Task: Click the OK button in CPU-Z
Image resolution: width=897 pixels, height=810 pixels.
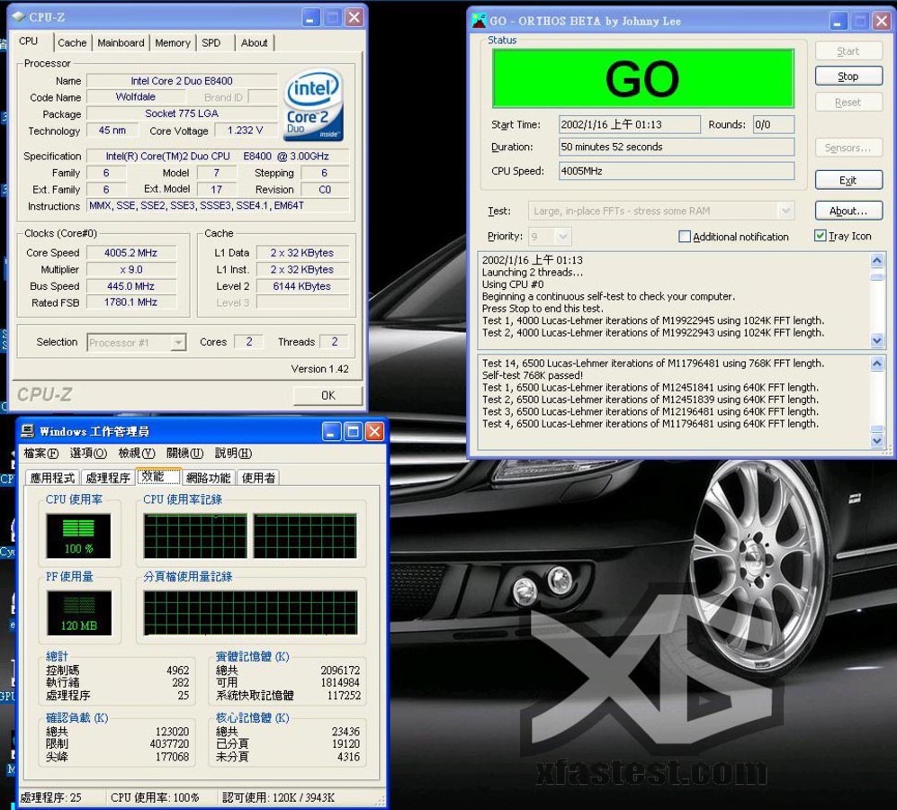Action: click(328, 395)
